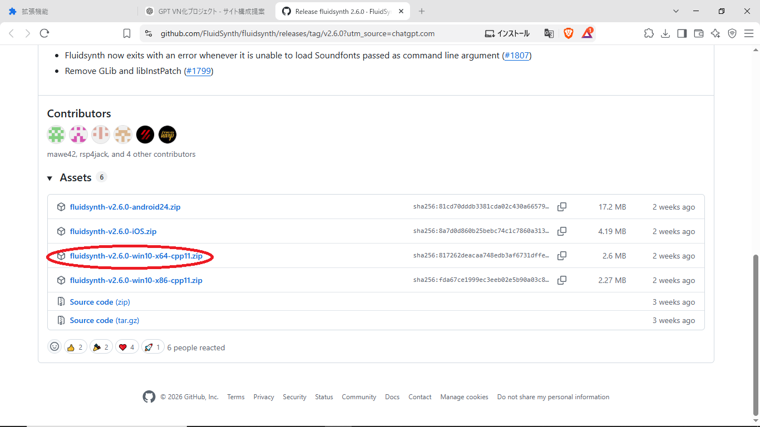Switch to the GPT VN化プロジェクト tab

tap(206, 11)
